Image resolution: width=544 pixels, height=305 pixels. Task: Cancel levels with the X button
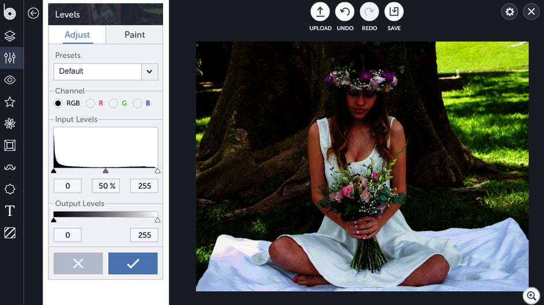(78, 264)
